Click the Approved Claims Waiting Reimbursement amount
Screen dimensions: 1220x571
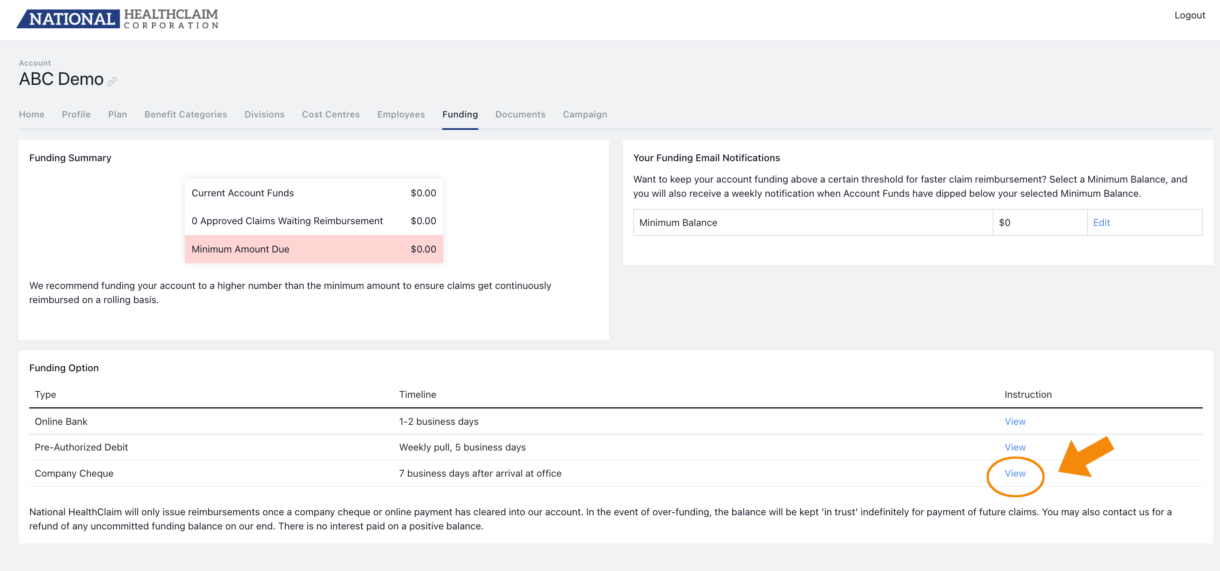(x=423, y=221)
